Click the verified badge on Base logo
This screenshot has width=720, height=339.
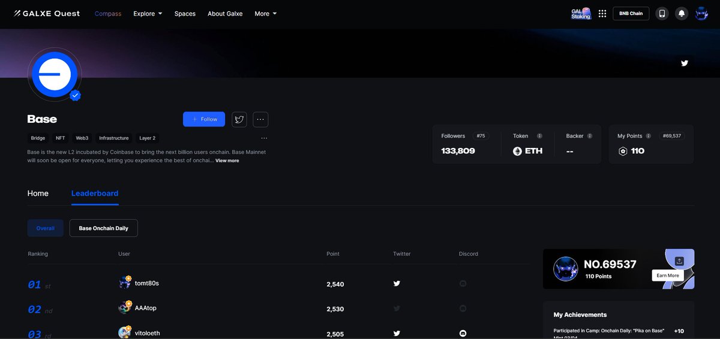[75, 95]
